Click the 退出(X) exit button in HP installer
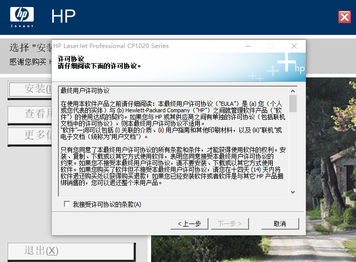Image resolution: width=356 pixels, height=262 pixels. [x=72, y=251]
